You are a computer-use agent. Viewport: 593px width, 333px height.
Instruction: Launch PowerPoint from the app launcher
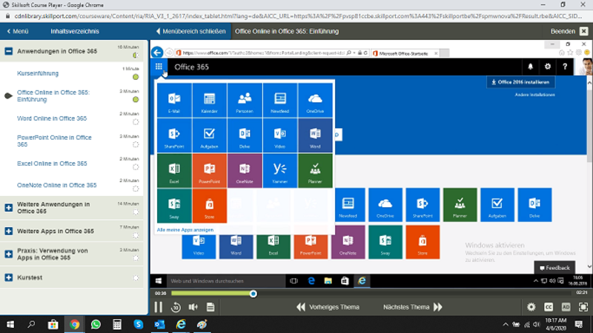click(x=209, y=171)
